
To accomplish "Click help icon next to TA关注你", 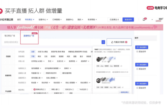I will (x=87, y=90).
